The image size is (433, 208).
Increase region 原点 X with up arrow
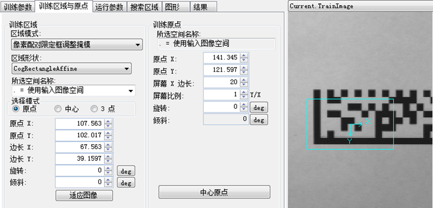108,121
